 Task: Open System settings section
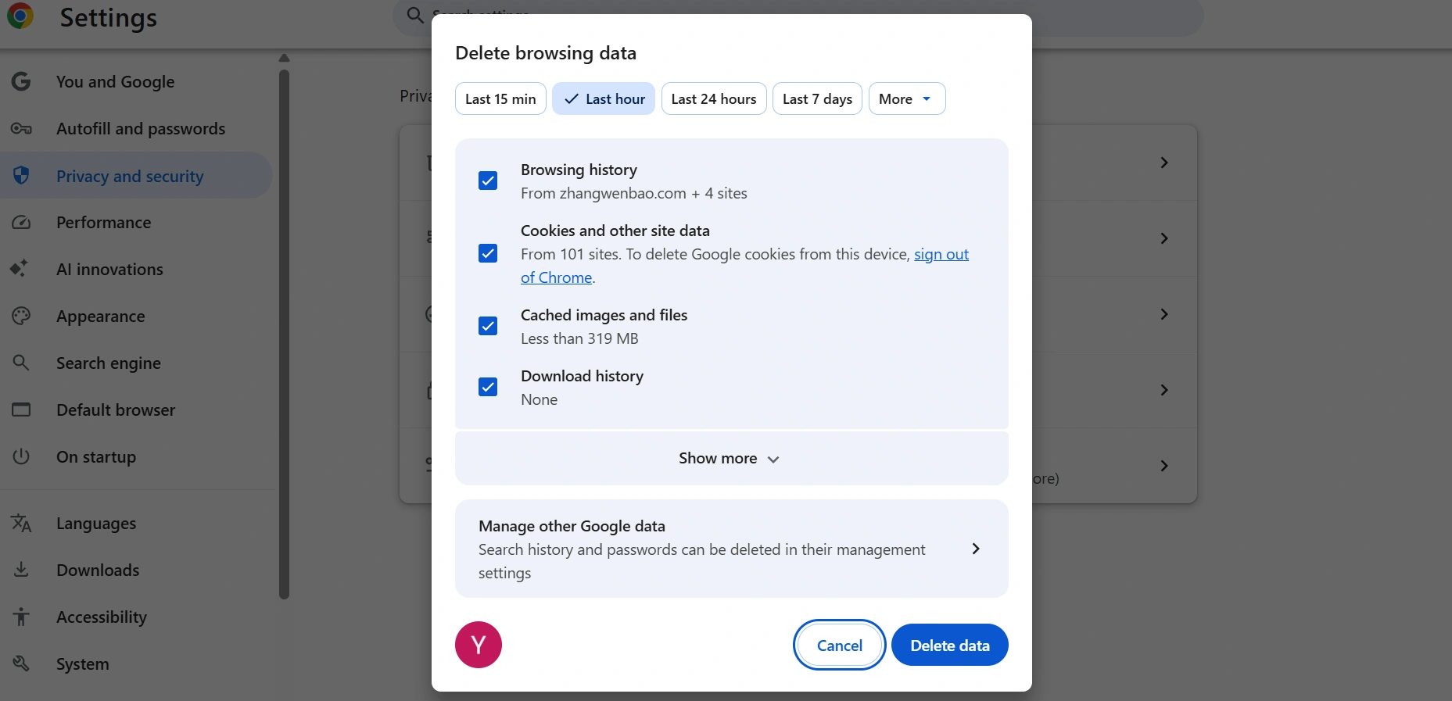(x=136, y=663)
